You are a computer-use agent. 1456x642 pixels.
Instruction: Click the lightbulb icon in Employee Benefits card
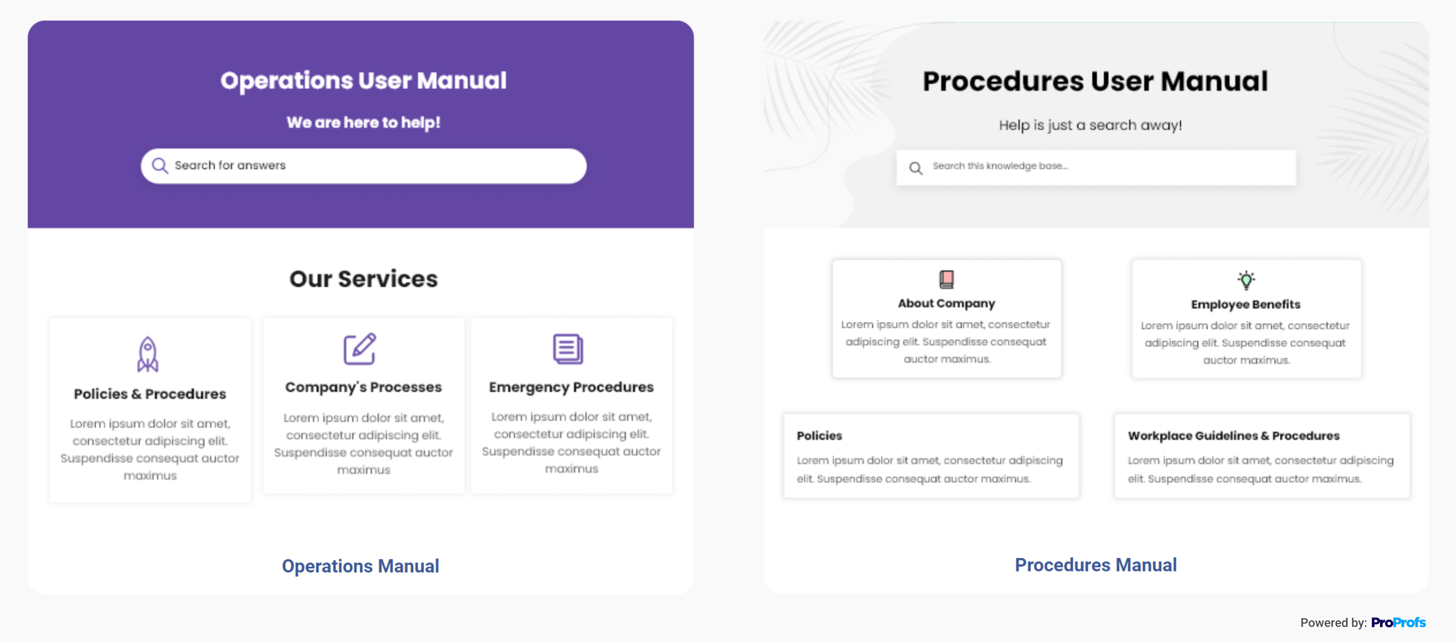(1245, 278)
